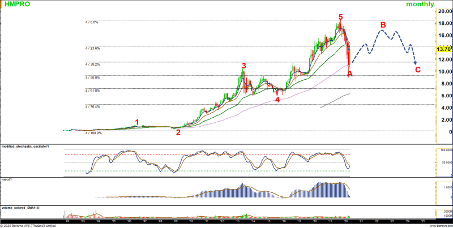Viewport: 453px width, 228px height.
Task: Select the red wave 3 label
Action: click(244, 66)
